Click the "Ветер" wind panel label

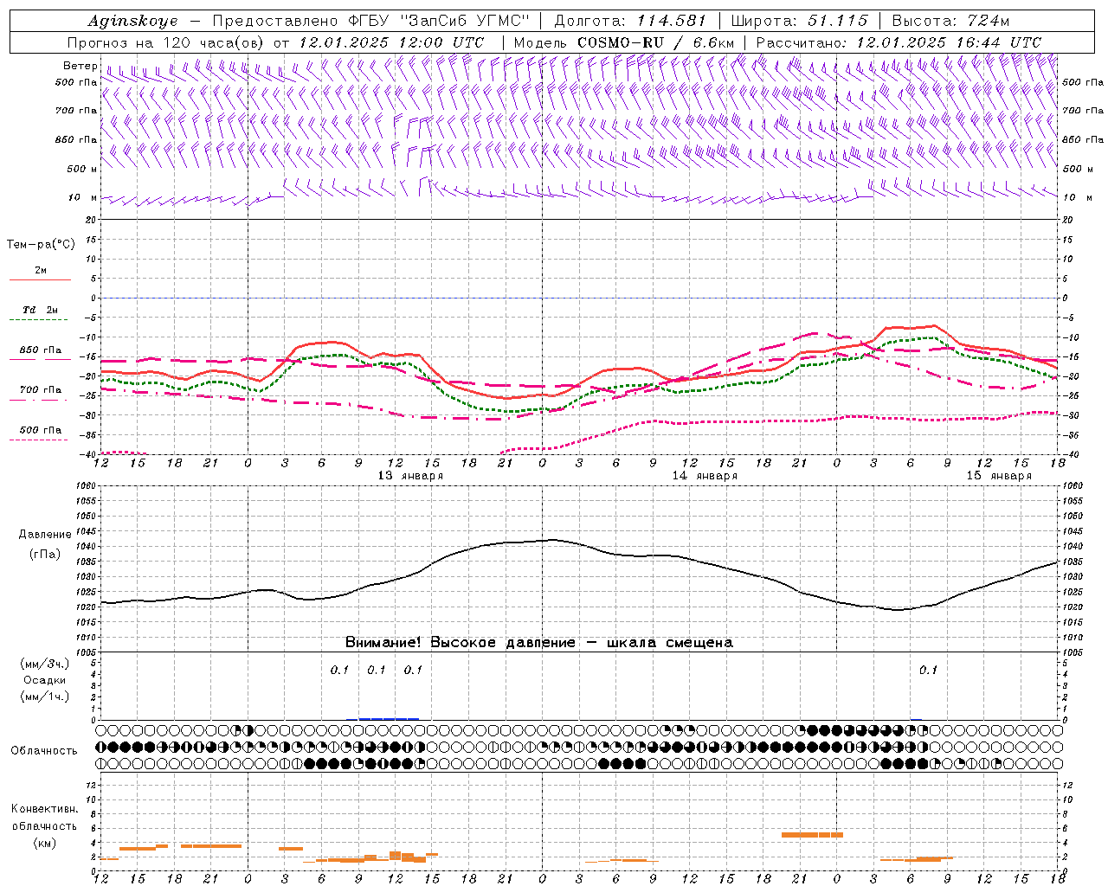tap(80, 66)
